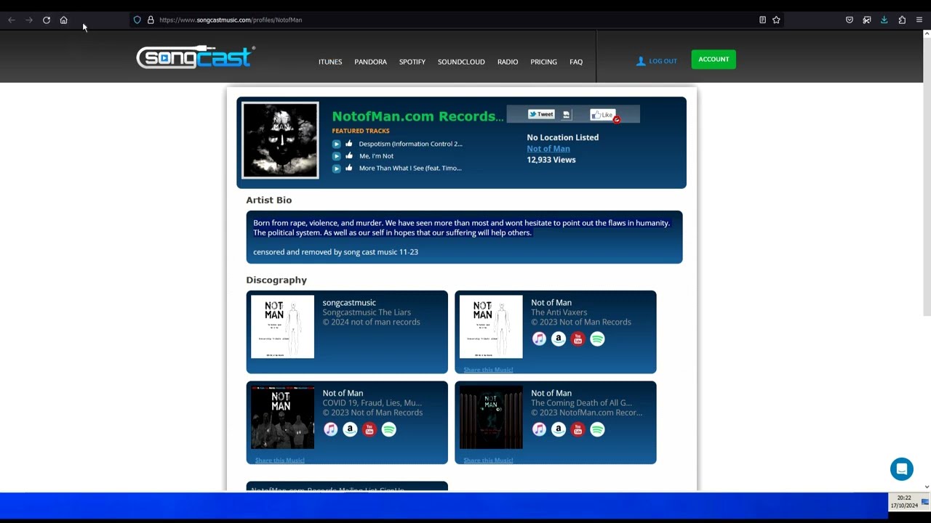Image resolution: width=931 pixels, height=523 pixels.
Task: Play the track Me, I'm Not
Action: click(336, 155)
